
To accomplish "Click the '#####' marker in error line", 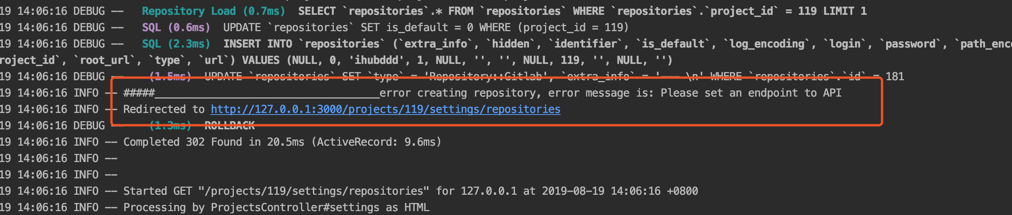I will (x=139, y=93).
